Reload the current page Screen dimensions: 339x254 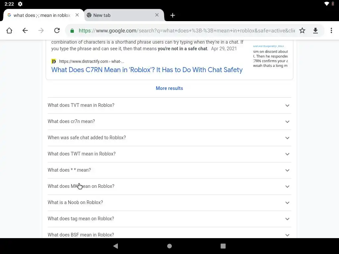click(x=57, y=31)
